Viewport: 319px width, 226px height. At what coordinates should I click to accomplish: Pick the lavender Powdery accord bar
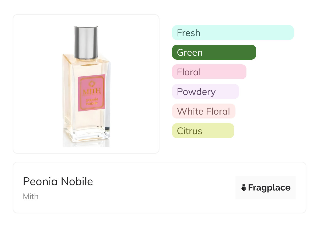point(205,92)
